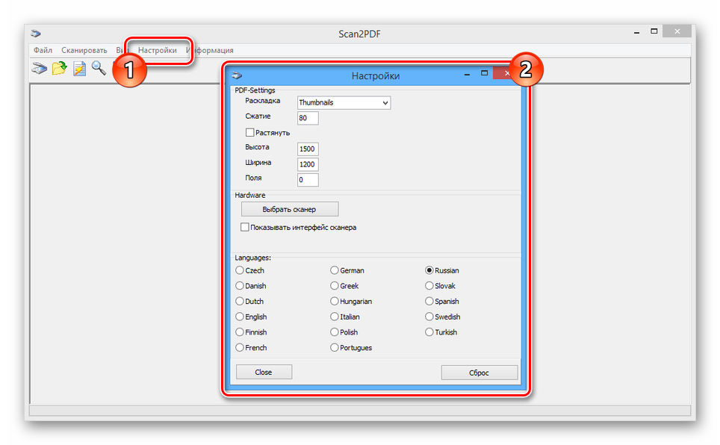This screenshot has height=445, width=720.
Task: Click the open folder toolbar icon
Action: click(x=59, y=69)
